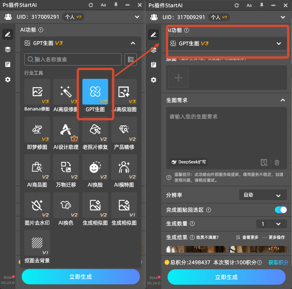Click 立即生成 button in left panel

pos(80,277)
